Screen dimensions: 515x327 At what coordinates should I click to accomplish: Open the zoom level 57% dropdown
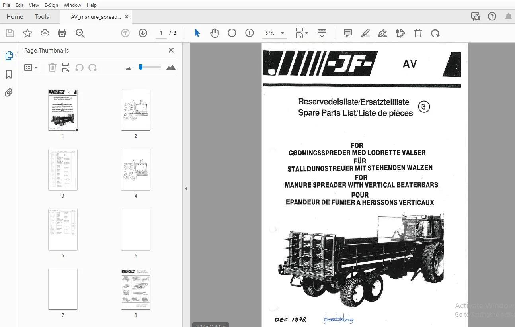[x=274, y=33]
